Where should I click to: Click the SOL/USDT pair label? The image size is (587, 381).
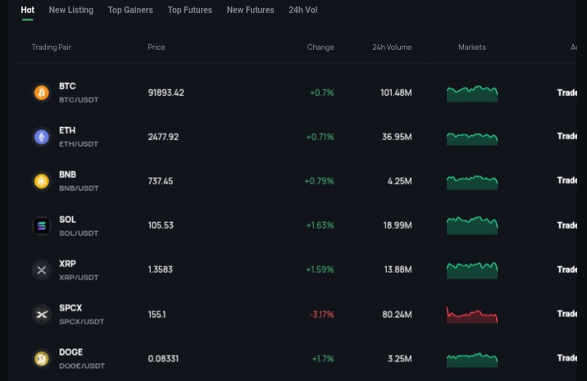coord(79,234)
